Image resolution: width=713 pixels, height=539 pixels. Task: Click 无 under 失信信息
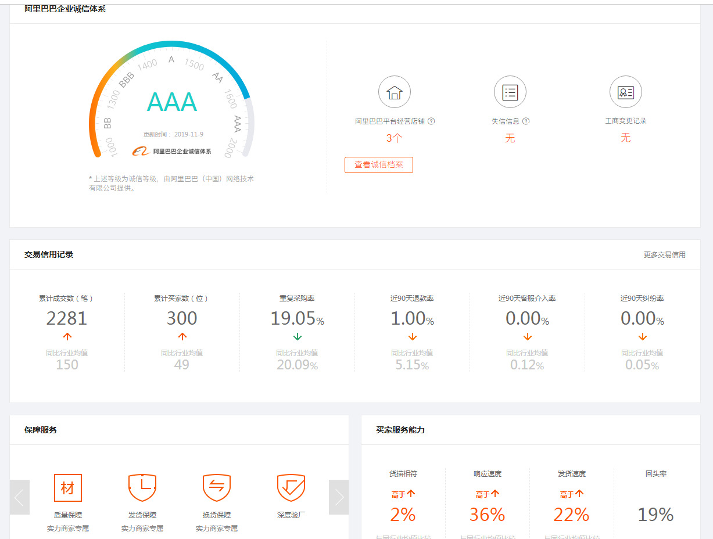(x=510, y=138)
